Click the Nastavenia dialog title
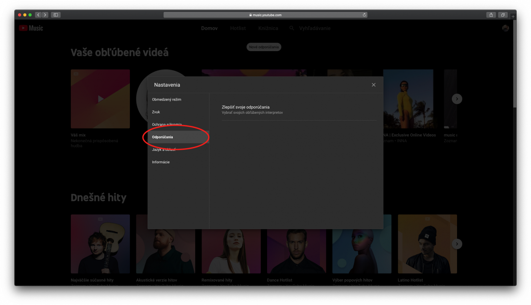531x305 pixels. coord(167,85)
